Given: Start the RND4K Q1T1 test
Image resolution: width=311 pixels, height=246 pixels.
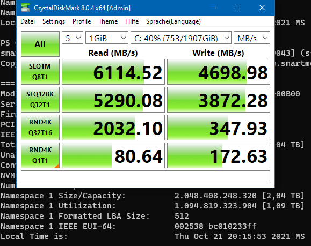Looking at the screenshot, I should [x=40, y=155].
